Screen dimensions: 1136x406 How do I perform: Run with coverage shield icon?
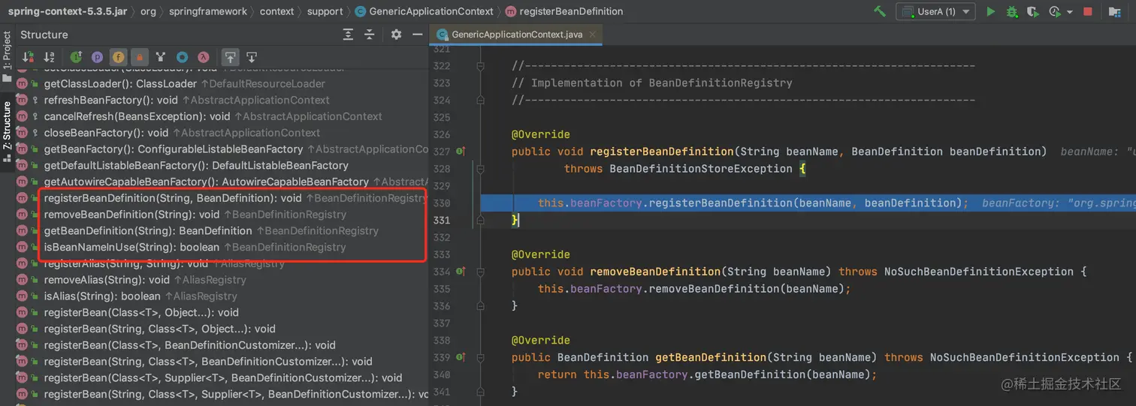[x=1032, y=11]
